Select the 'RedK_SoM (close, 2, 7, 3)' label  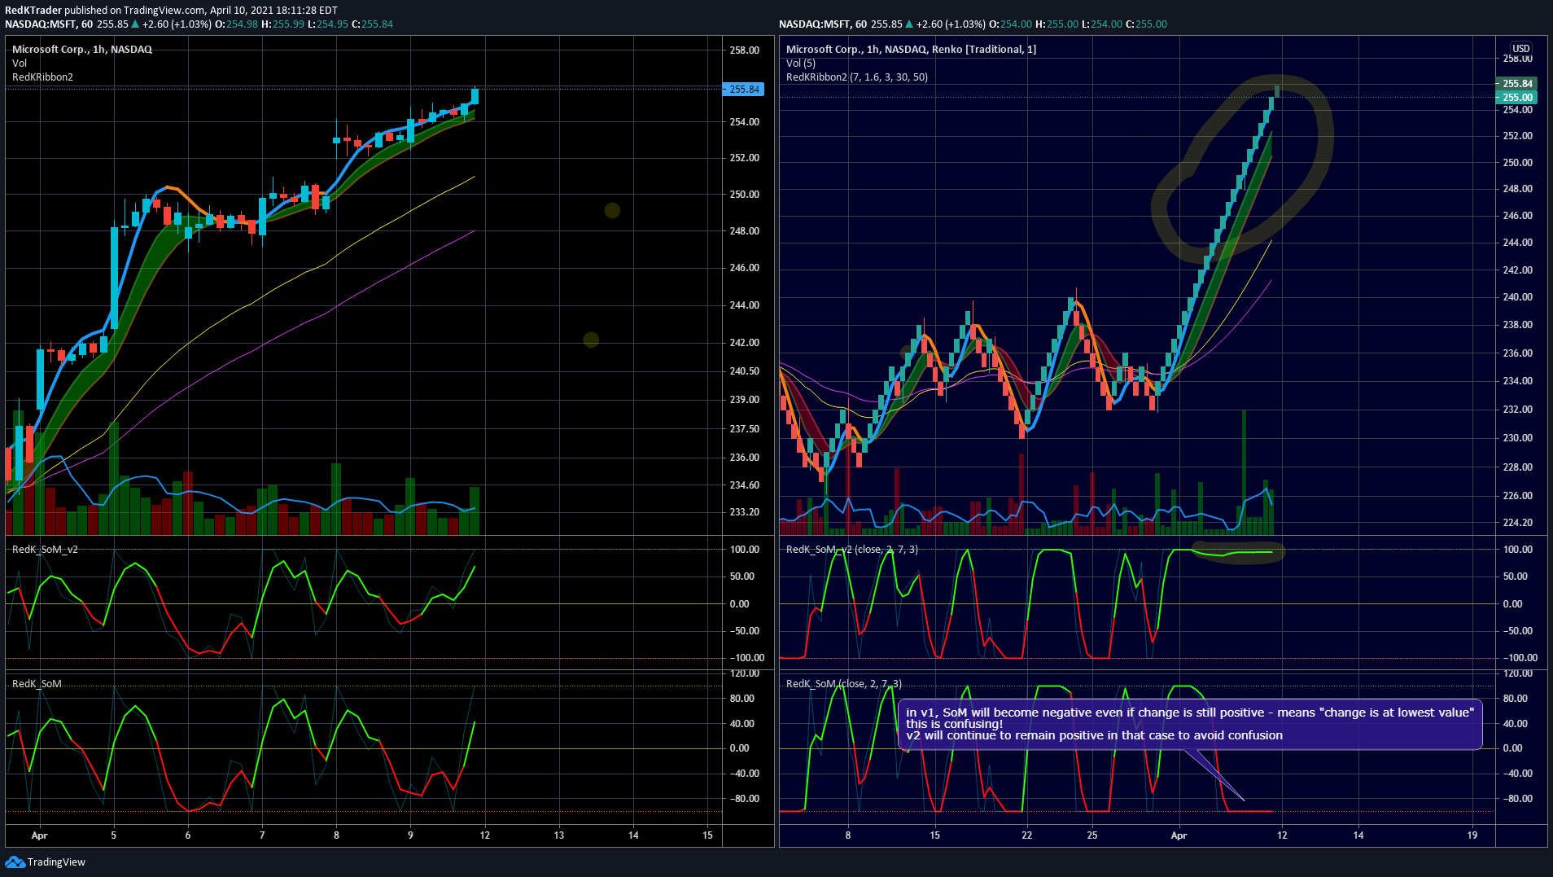click(844, 684)
